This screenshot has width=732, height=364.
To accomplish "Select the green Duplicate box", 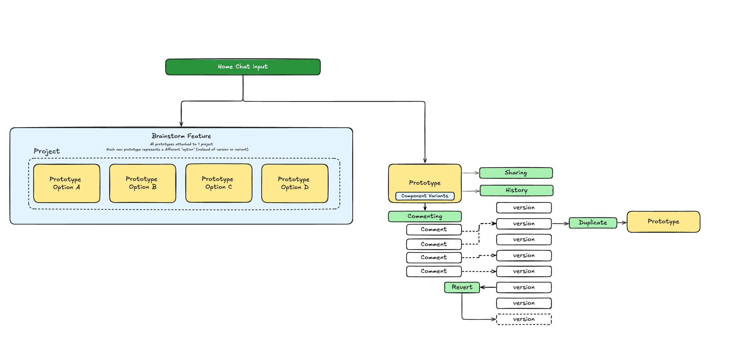I will (593, 223).
